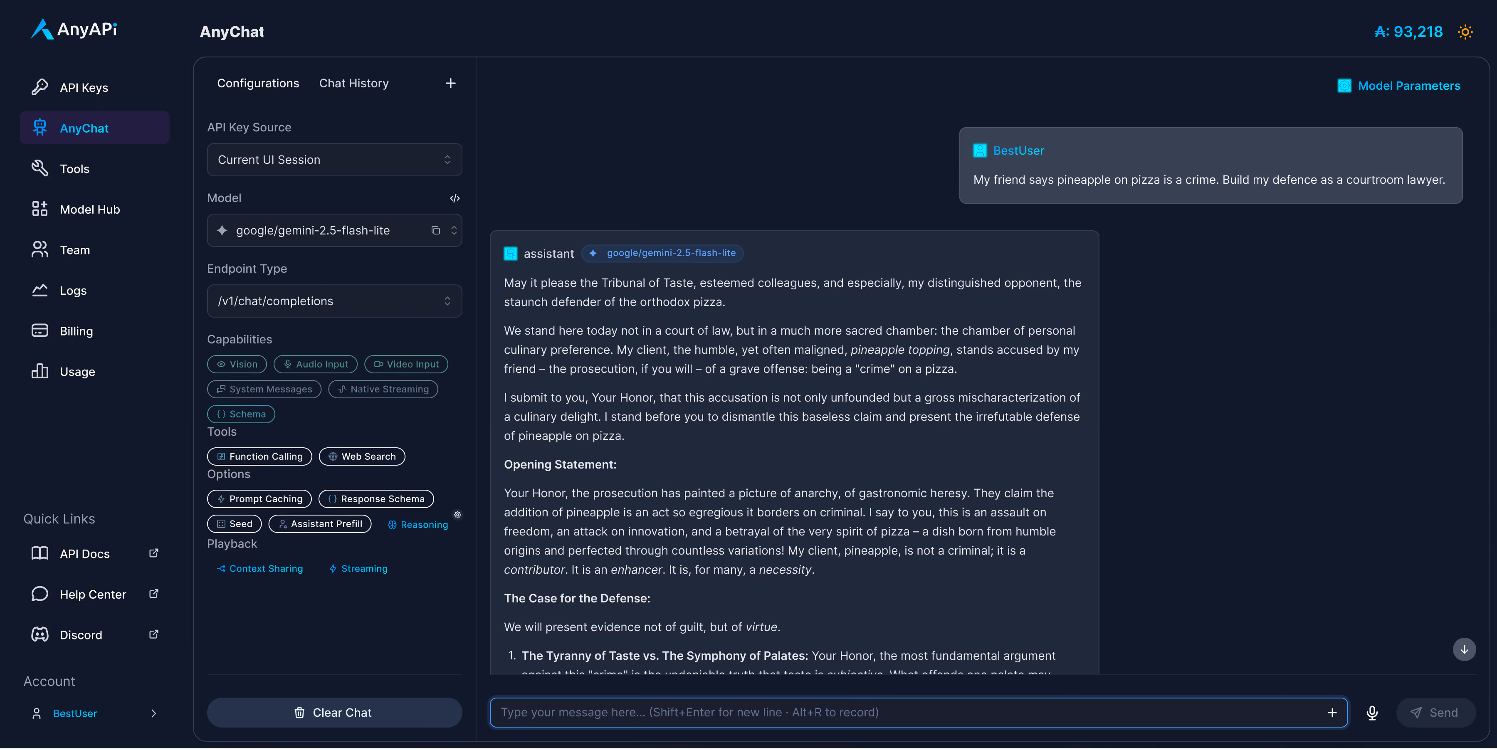
Task: Select AnyChat in the sidebar
Action: point(95,128)
